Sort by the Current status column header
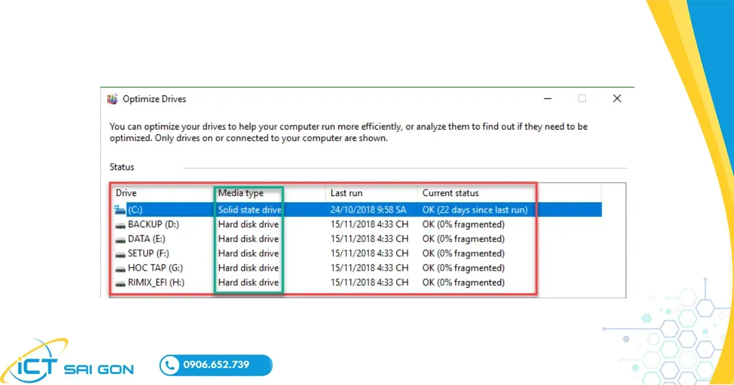The width and height of the screenshot is (734, 385). tap(450, 193)
